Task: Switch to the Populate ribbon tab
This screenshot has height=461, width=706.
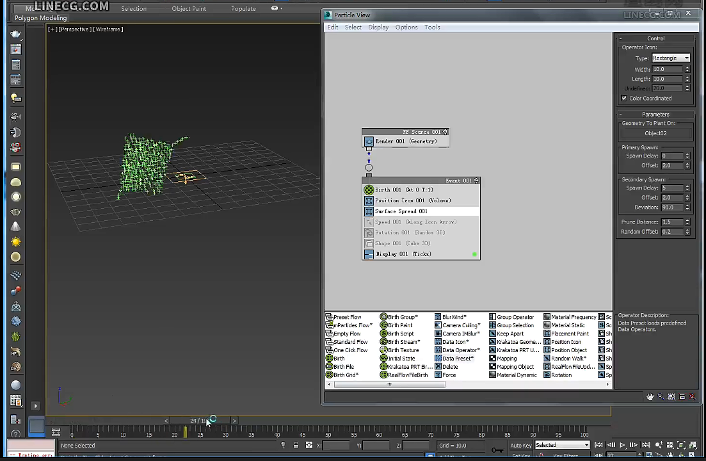Action: [243, 8]
